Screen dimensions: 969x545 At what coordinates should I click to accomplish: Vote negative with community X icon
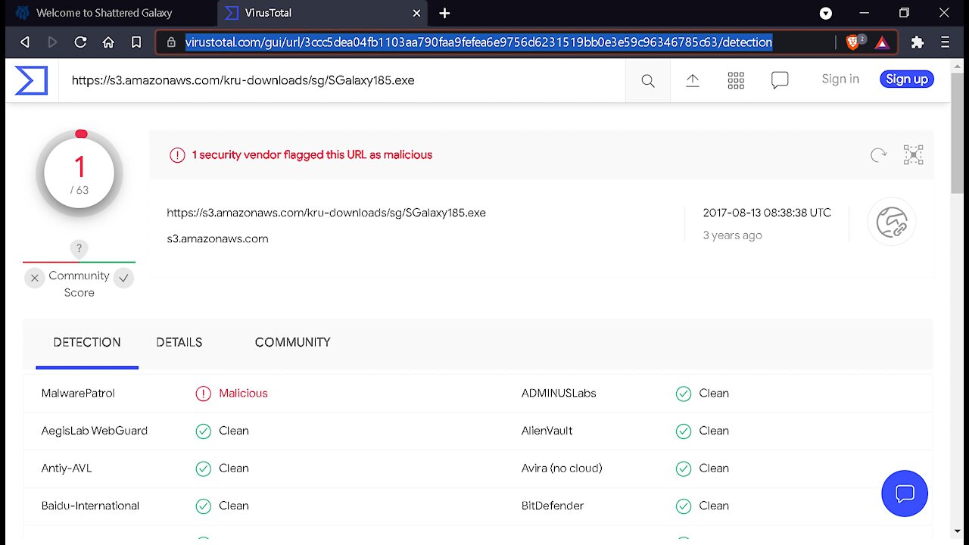tap(35, 278)
